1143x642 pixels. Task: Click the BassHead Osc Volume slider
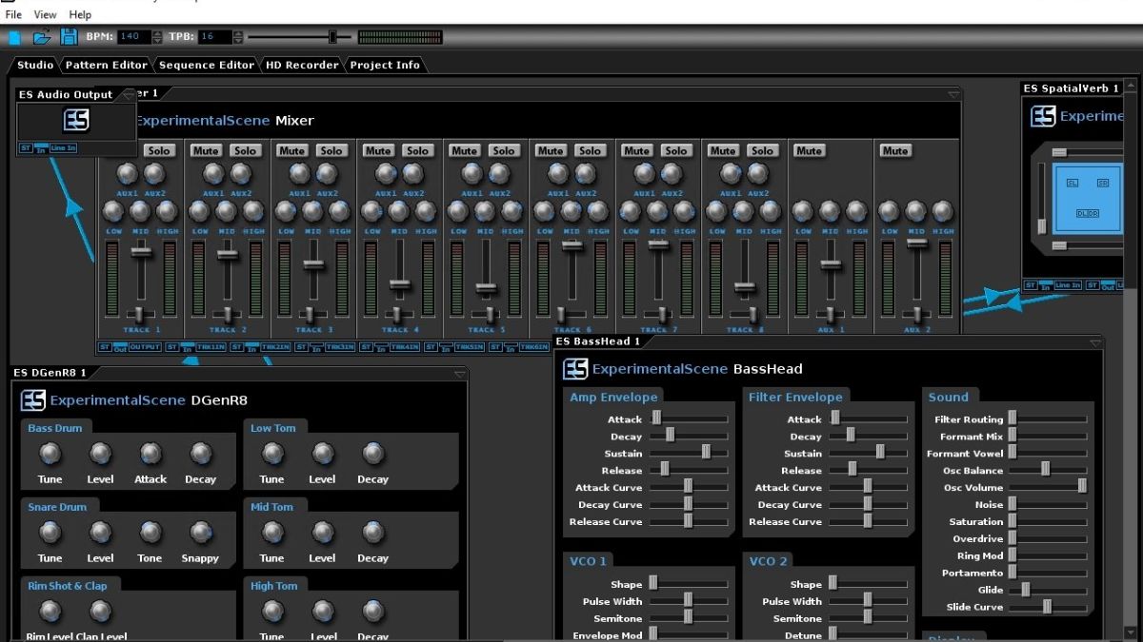tap(1048, 487)
